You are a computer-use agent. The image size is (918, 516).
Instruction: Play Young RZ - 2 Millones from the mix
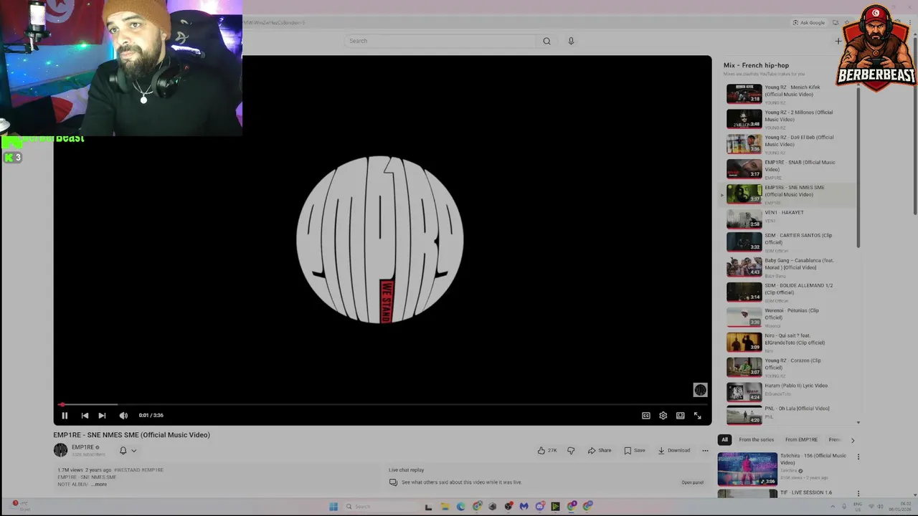(x=789, y=119)
